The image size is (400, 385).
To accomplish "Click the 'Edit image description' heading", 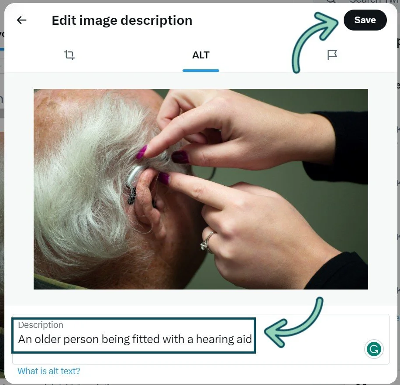I will 122,20.
